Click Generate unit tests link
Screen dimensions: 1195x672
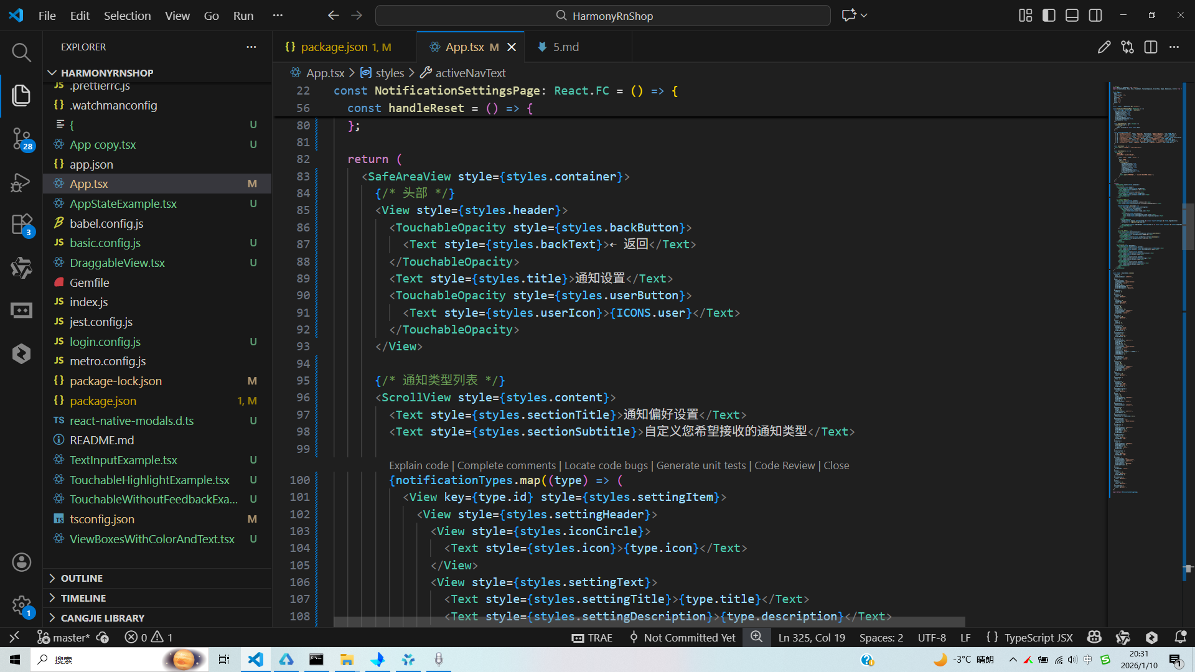pos(701,465)
